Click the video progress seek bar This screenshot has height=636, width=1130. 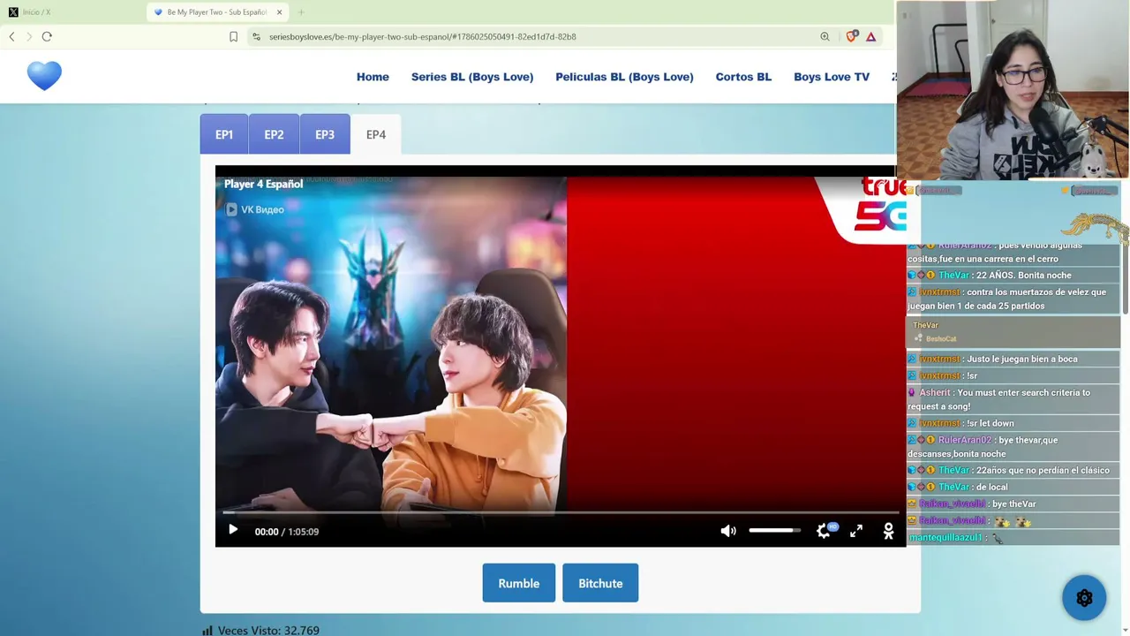coord(561,512)
